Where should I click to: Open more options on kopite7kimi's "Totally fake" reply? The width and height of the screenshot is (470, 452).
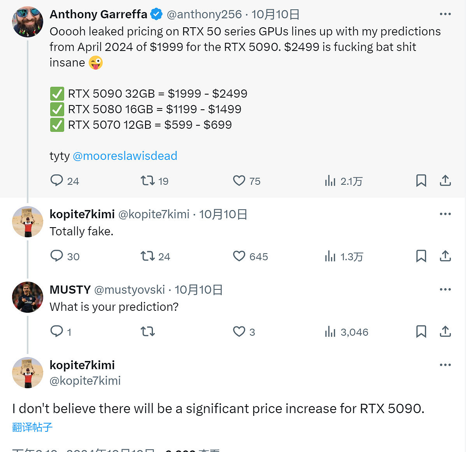pos(445,214)
